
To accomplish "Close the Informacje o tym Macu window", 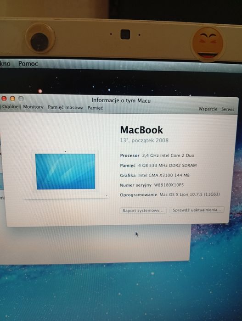I will (4, 99).
